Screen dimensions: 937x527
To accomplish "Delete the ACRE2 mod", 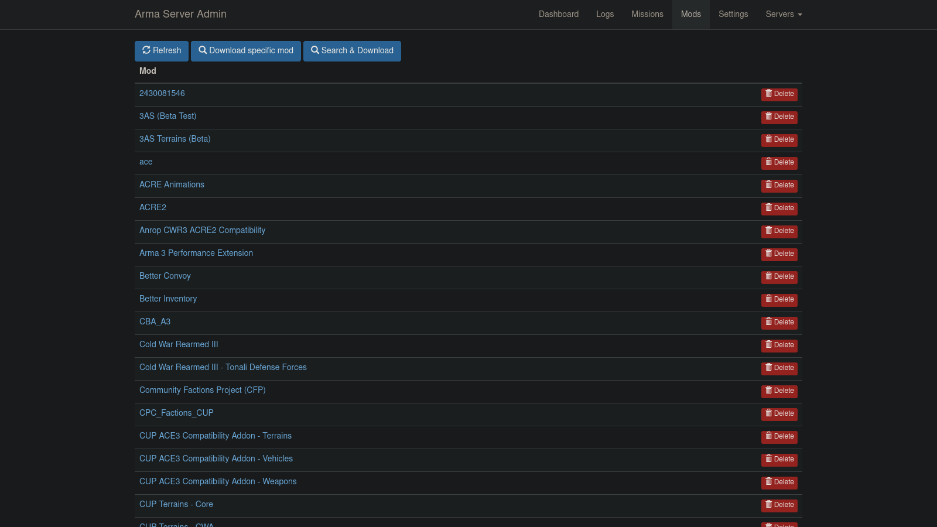I will 779,208.
